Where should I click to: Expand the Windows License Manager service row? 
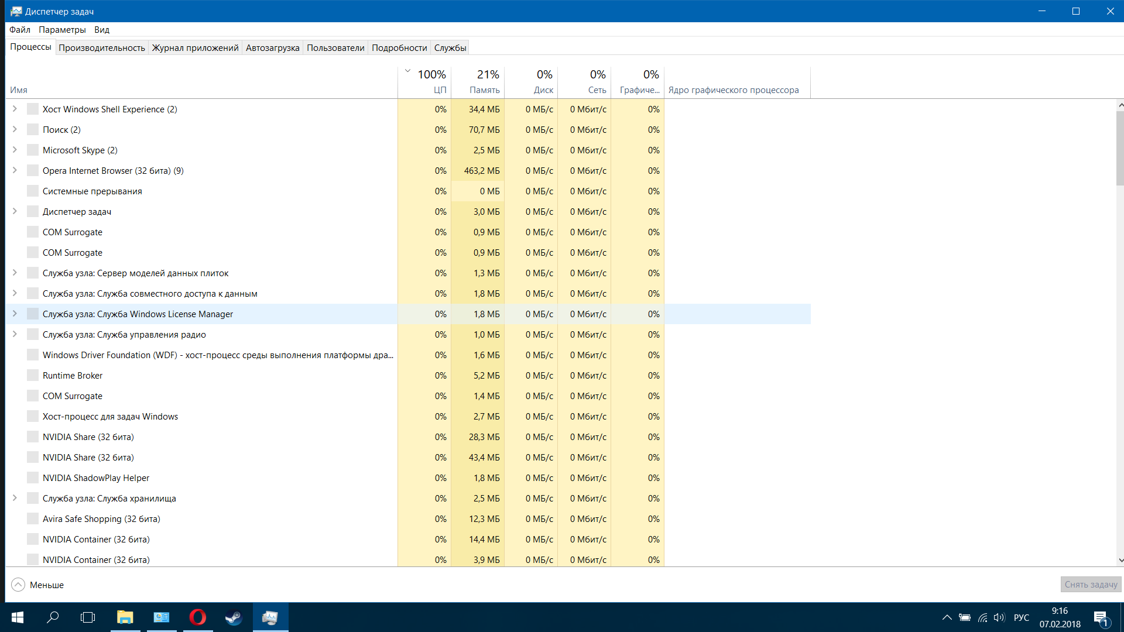(x=15, y=314)
